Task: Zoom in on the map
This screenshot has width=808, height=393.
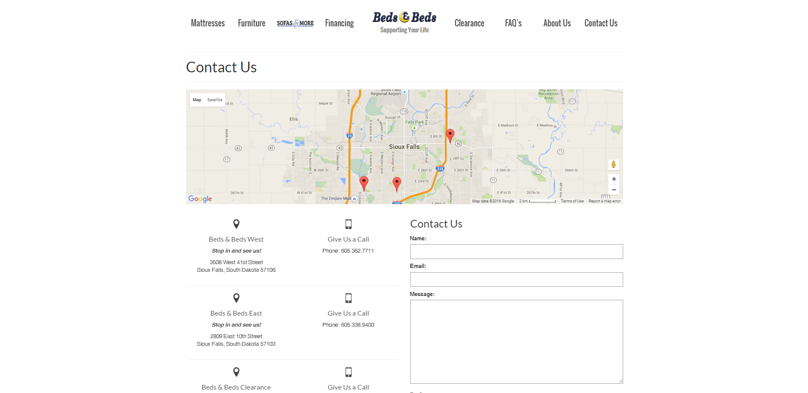Action: tap(614, 179)
